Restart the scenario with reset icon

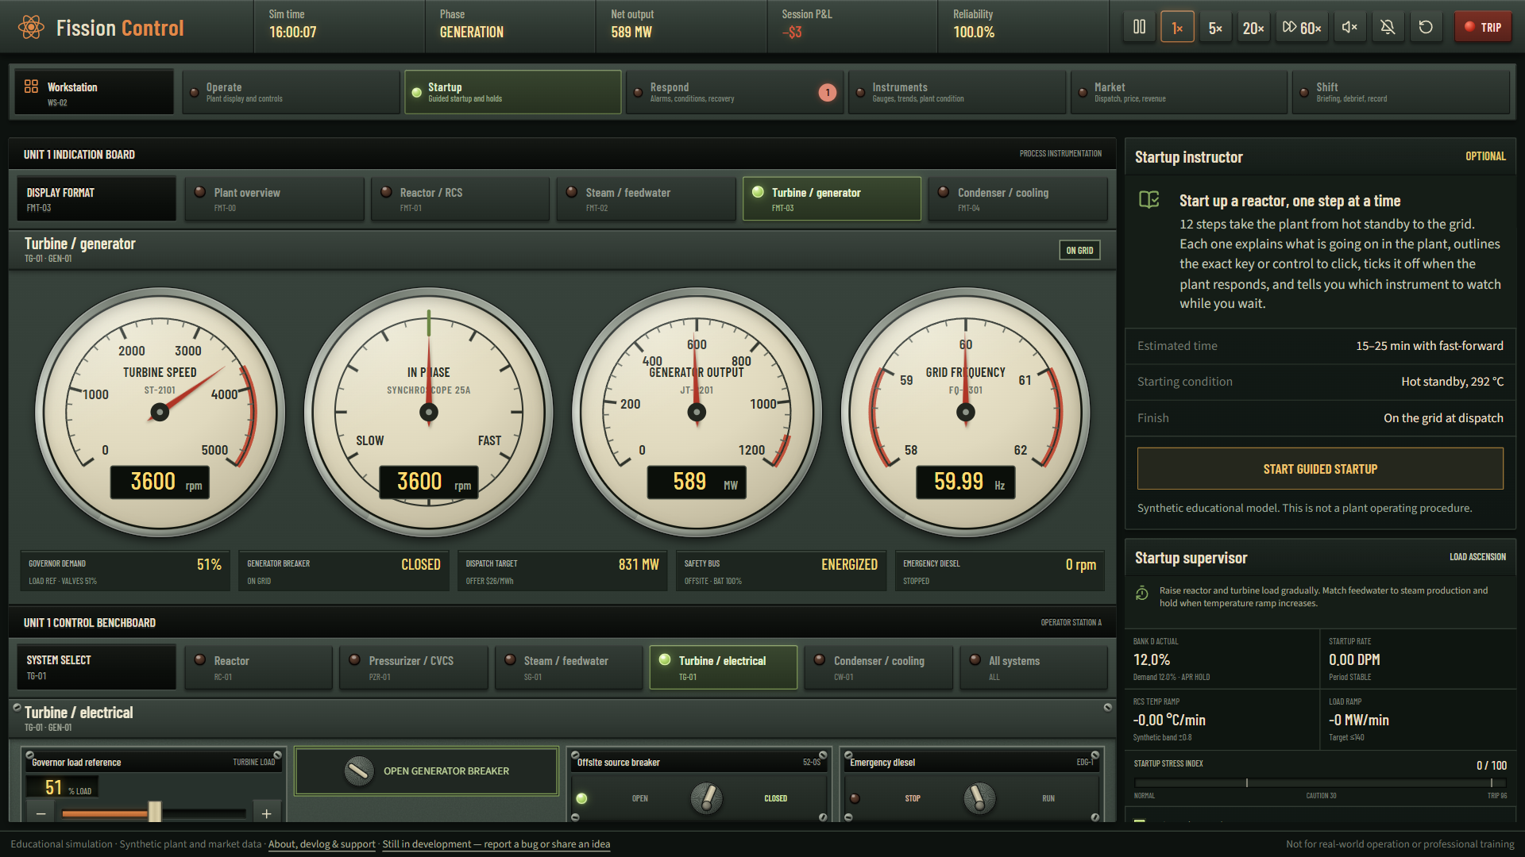(1426, 27)
